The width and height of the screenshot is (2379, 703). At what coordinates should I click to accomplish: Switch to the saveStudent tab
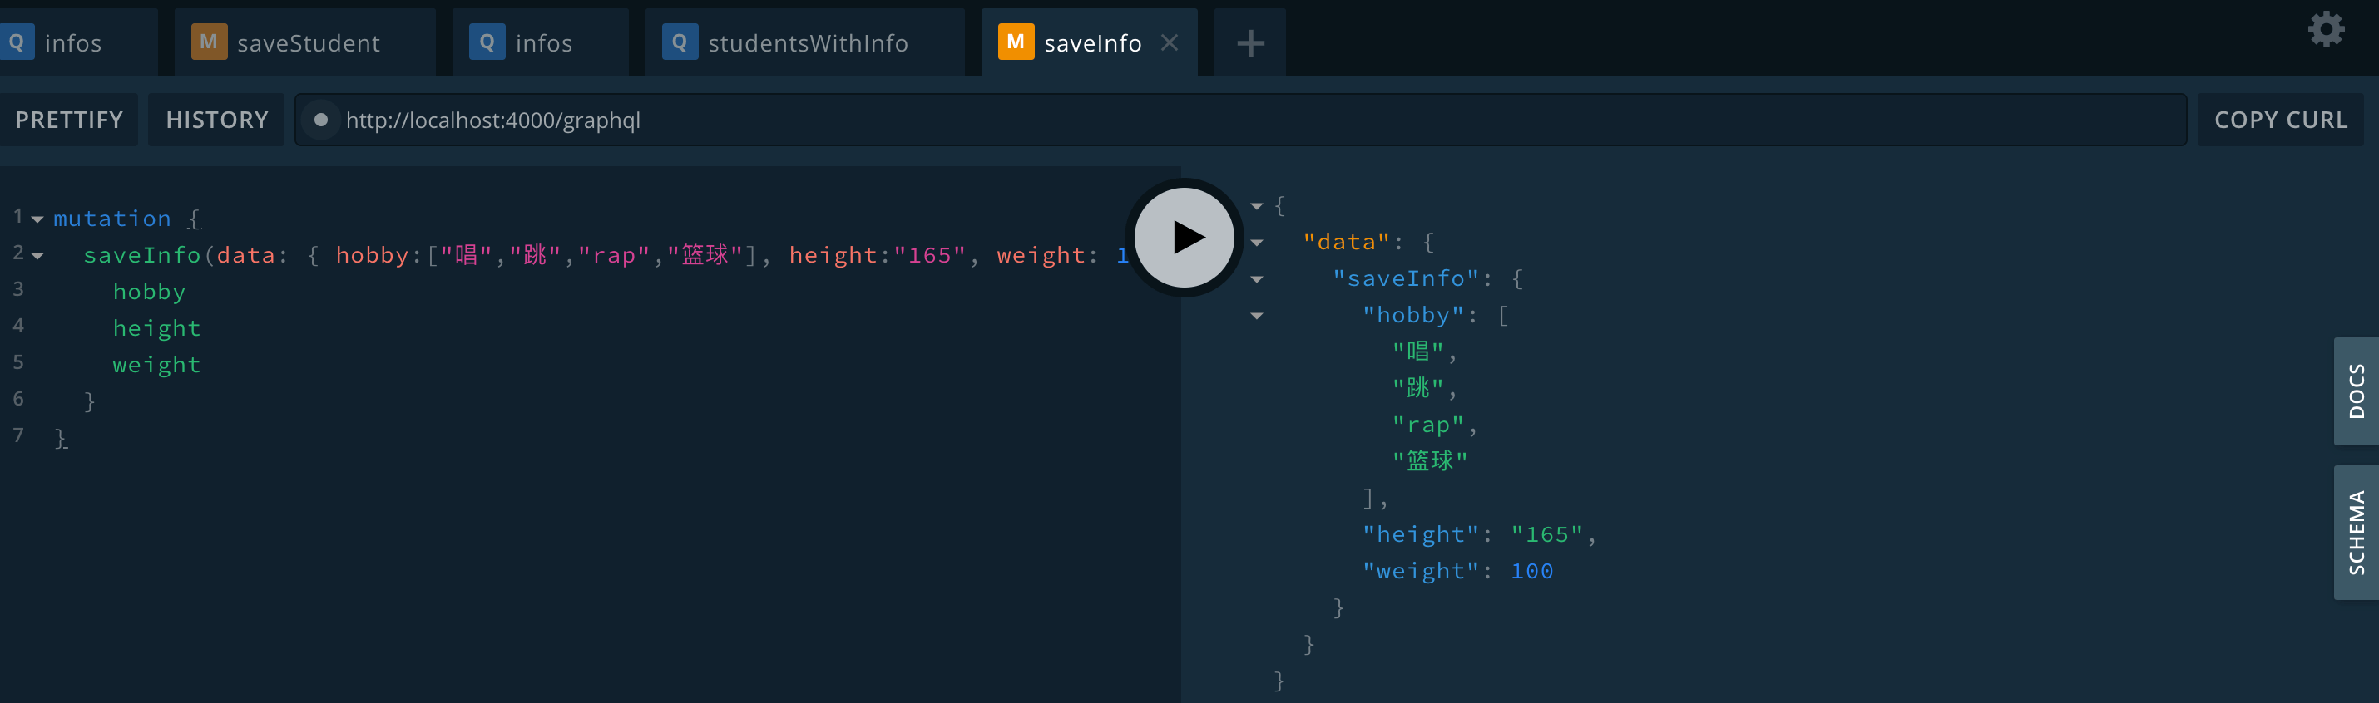point(304,42)
